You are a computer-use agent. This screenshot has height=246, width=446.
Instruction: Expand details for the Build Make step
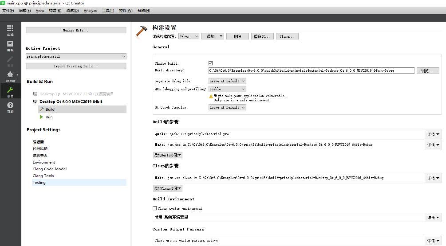[433, 145]
